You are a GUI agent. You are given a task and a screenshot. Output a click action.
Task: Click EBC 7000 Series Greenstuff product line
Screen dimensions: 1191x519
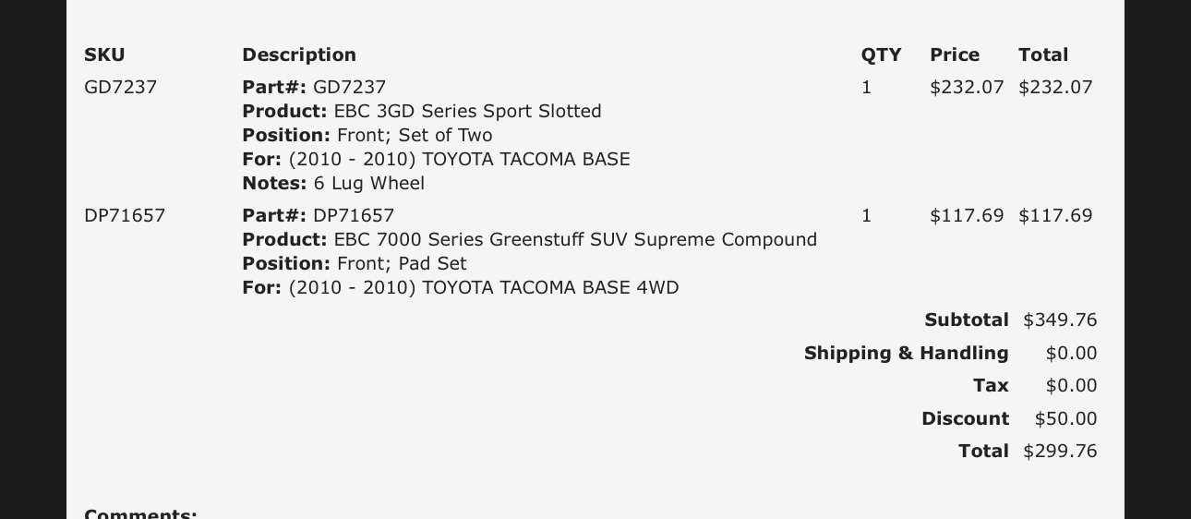tap(530, 239)
